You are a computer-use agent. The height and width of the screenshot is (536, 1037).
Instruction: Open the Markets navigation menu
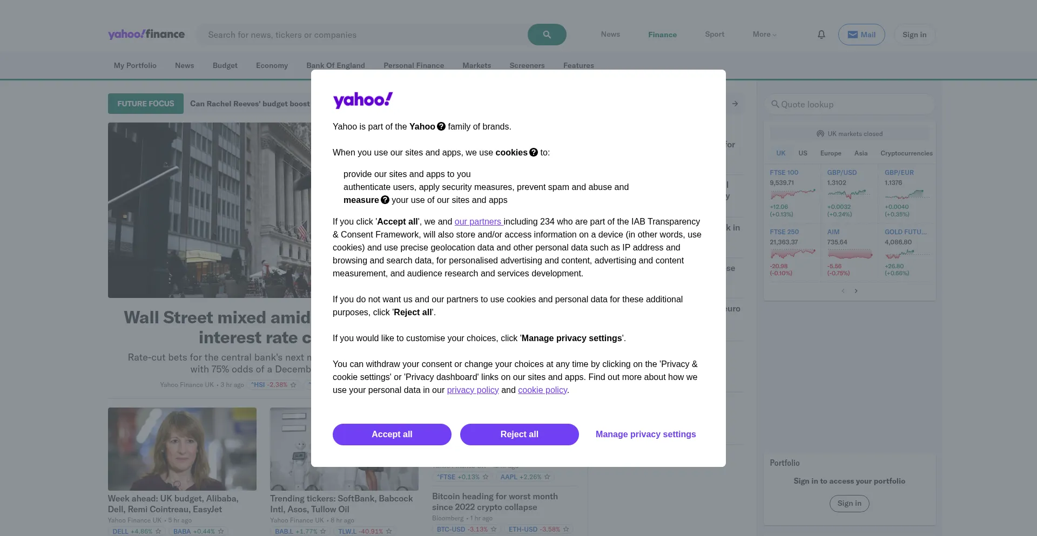coord(476,65)
